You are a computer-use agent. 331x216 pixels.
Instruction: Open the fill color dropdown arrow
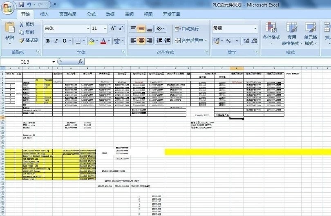tap(97, 41)
